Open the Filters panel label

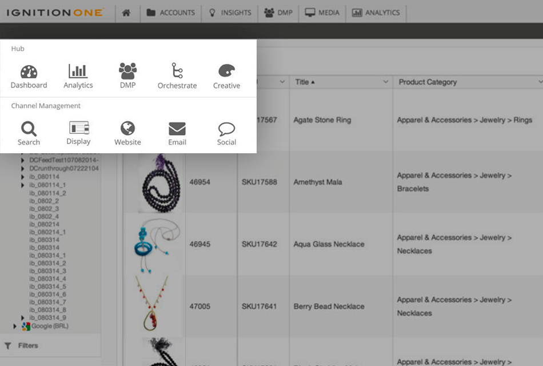tap(28, 345)
